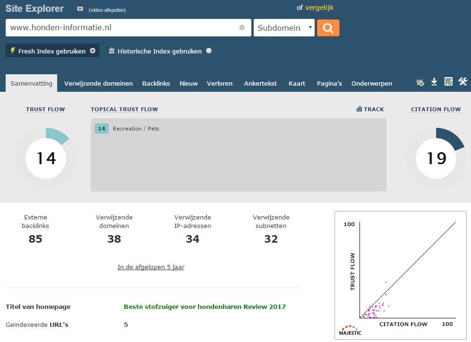Open the tools wrench and hammer icon
The width and height of the screenshot is (471, 342).
(x=462, y=81)
